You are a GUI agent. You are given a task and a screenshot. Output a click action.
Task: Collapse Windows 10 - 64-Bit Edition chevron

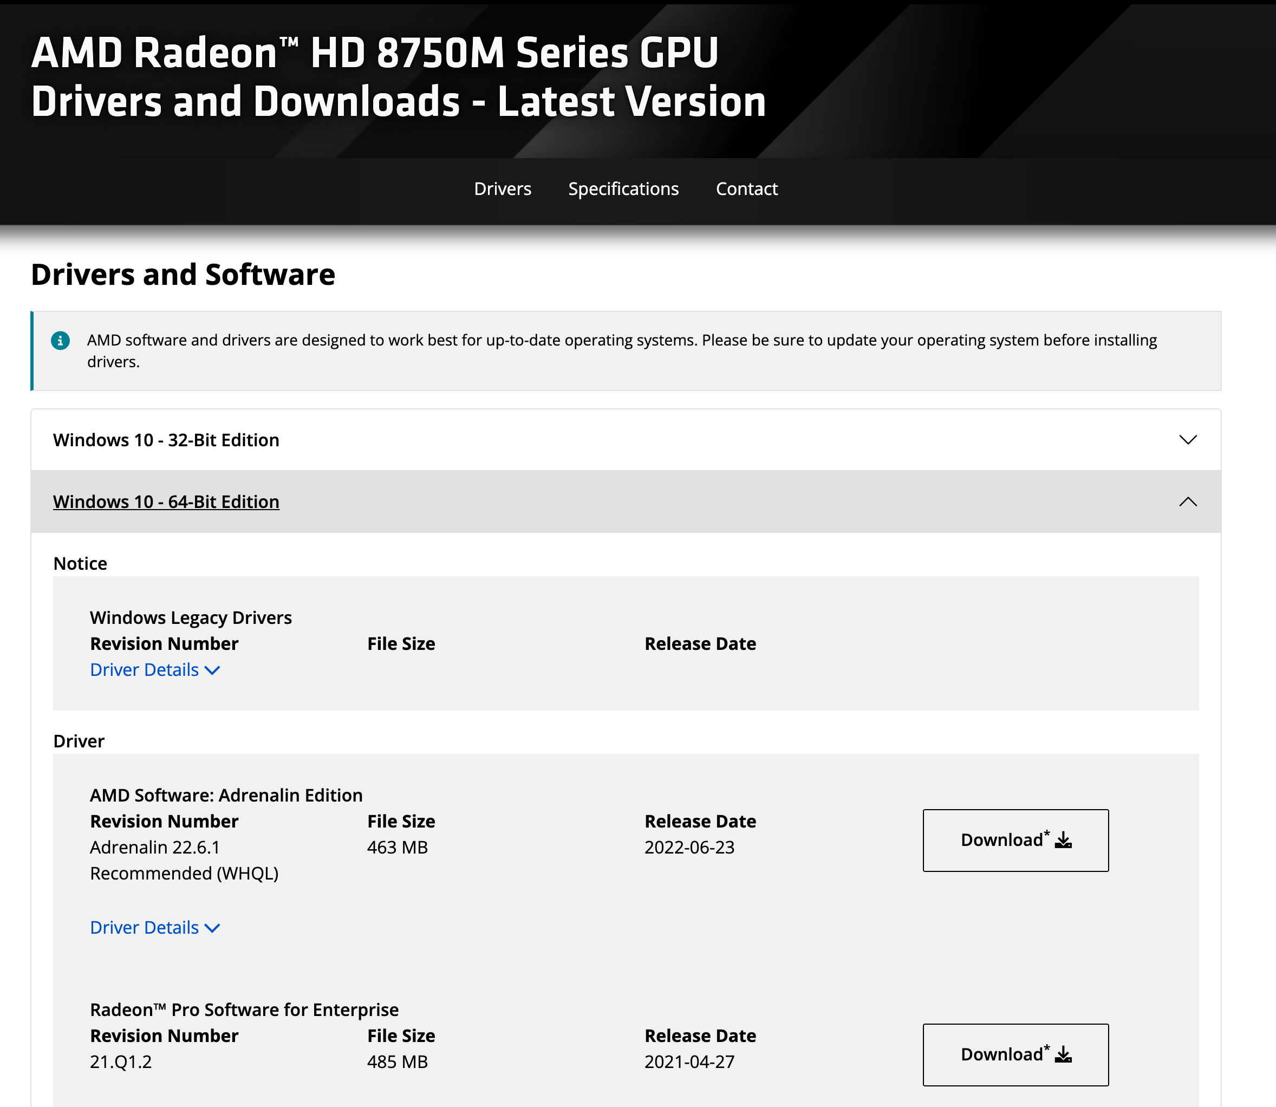(1187, 502)
